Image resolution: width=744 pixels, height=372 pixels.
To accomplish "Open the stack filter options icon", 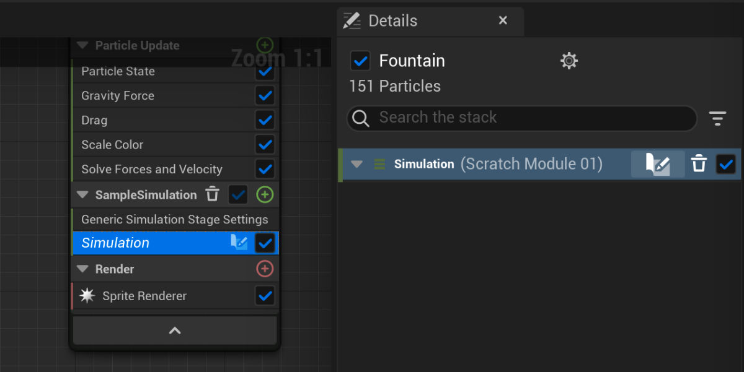I will click(x=717, y=118).
